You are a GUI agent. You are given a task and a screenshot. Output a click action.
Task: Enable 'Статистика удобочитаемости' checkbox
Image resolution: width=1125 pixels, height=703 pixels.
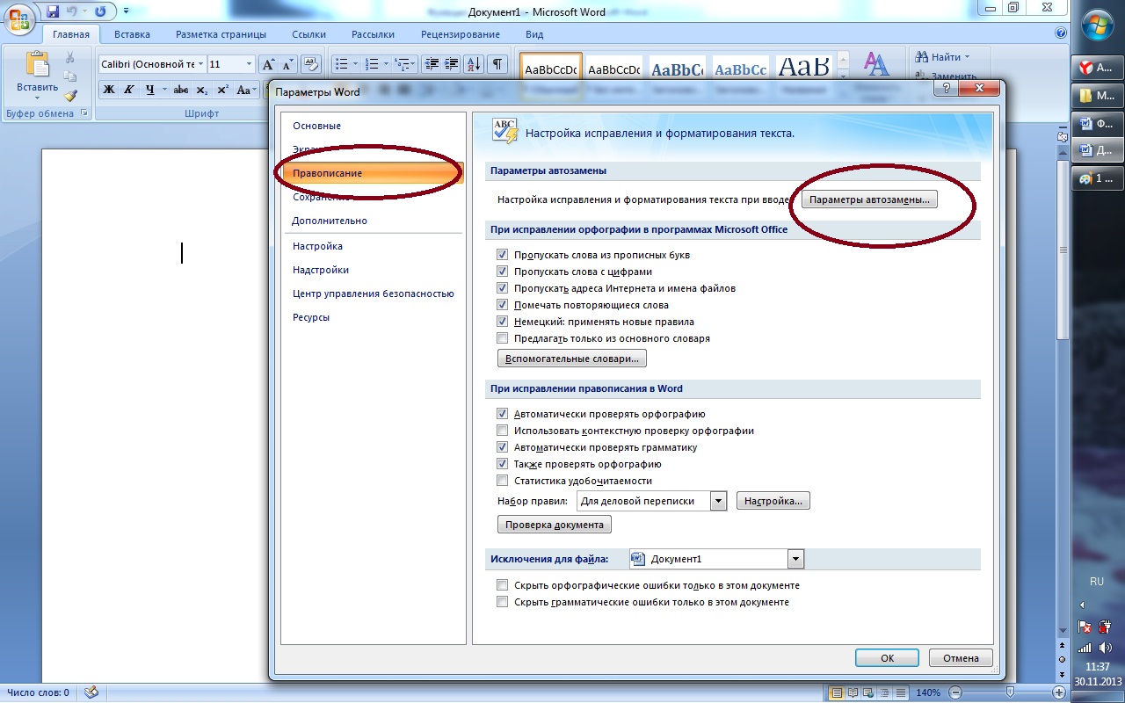click(503, 481)
